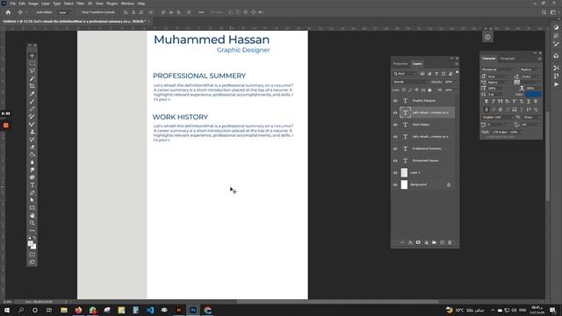This screenshot has height=316, width=562.
Task: Select the Eyedropper tool
Action: click(32, 94)
